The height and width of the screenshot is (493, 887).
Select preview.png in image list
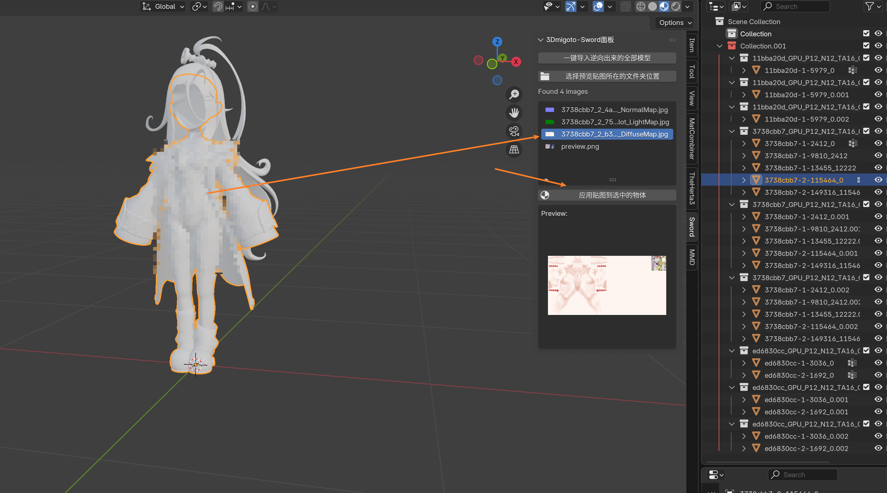pos(580,146)
